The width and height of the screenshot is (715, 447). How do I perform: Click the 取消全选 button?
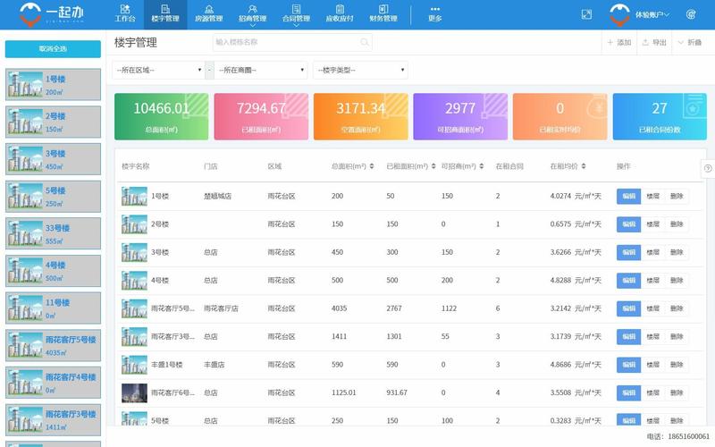pyautogui.click(x=53, y=49)
